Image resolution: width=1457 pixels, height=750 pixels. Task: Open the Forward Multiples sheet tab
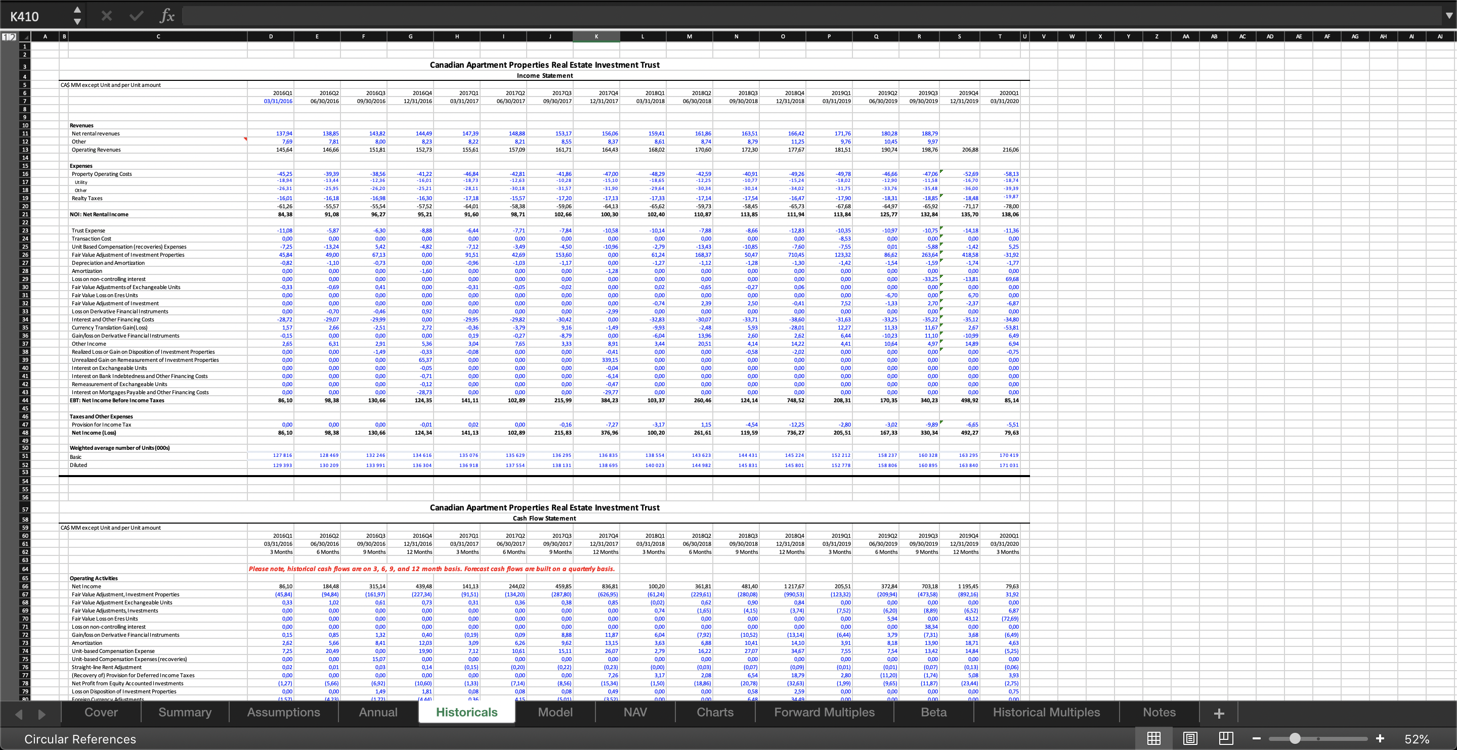(824, 712)
